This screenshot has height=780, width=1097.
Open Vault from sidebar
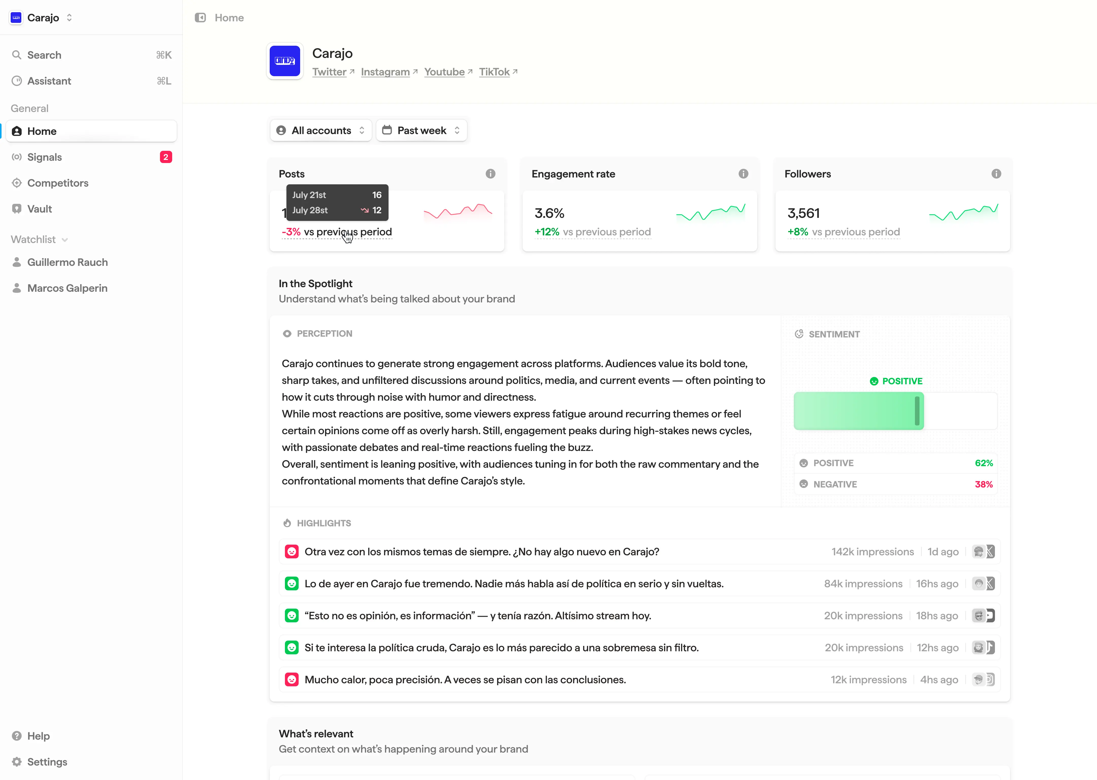[39, 209]
